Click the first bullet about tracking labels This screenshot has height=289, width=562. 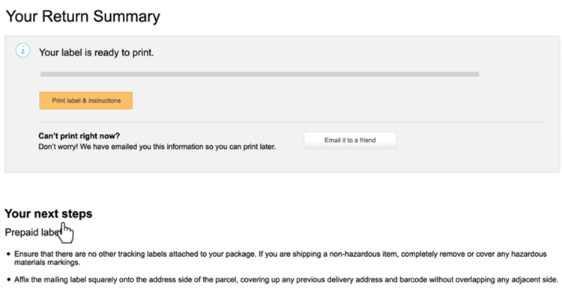[x=280, y=258]
